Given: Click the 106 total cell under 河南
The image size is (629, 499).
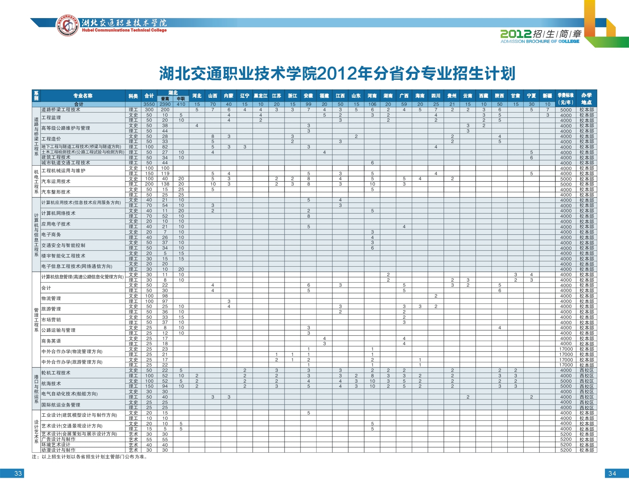Looking at the screenshot, I should pos(372,104).
